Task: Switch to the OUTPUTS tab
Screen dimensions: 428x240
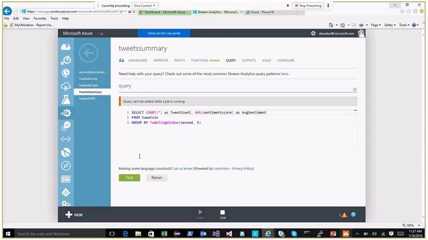Action: click(249, 61)
